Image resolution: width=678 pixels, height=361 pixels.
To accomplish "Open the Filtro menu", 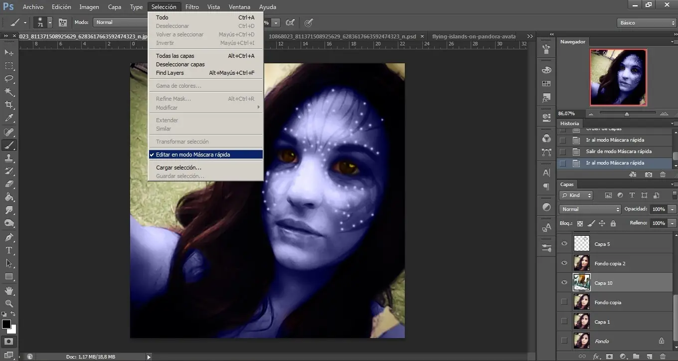I will click(192, 7).
